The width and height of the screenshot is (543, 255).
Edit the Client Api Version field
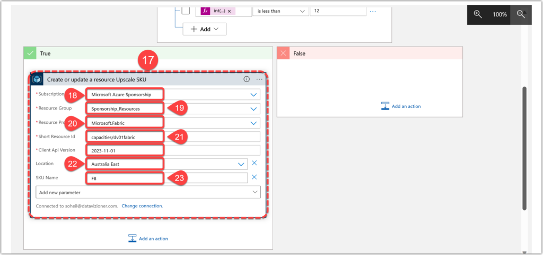tap(173, 151)
